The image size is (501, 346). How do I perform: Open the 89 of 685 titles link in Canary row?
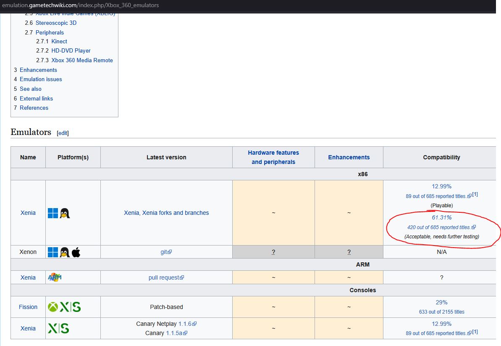438,333
